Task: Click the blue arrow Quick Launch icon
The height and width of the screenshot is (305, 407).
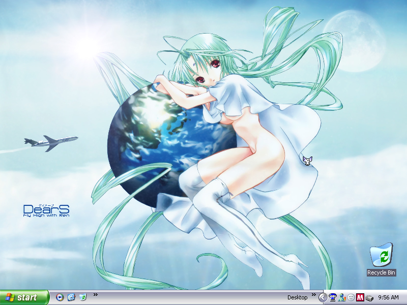Action: click(71, 297)
